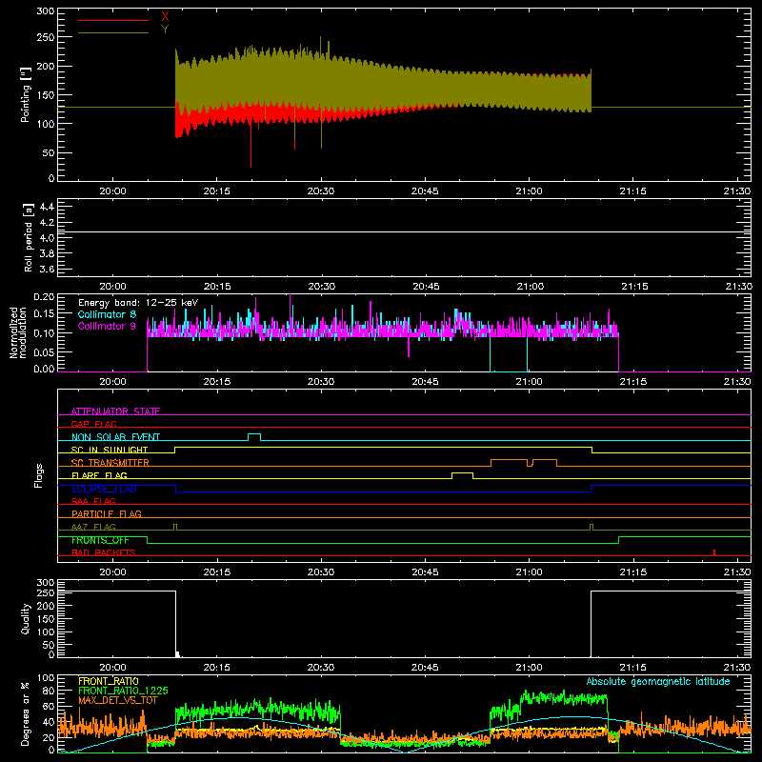Click the 250 value on Pointing axis
Screen dimensions: 762x762
click(46, 37)
